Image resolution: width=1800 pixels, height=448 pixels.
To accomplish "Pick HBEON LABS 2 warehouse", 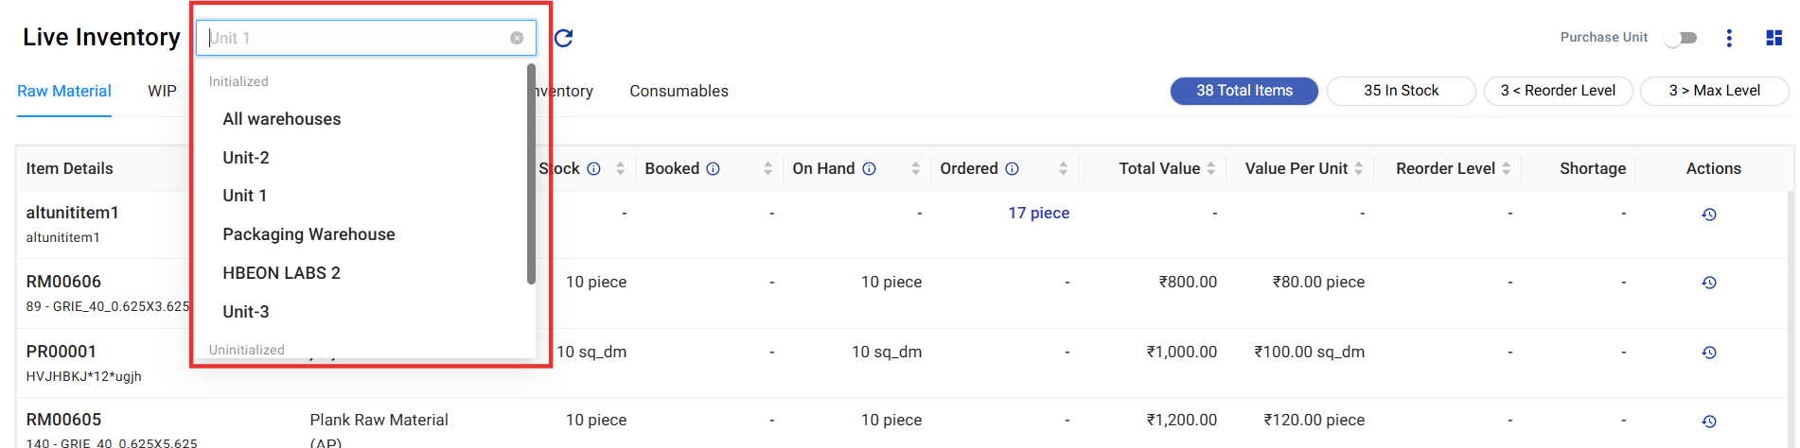I will (281, 273).
